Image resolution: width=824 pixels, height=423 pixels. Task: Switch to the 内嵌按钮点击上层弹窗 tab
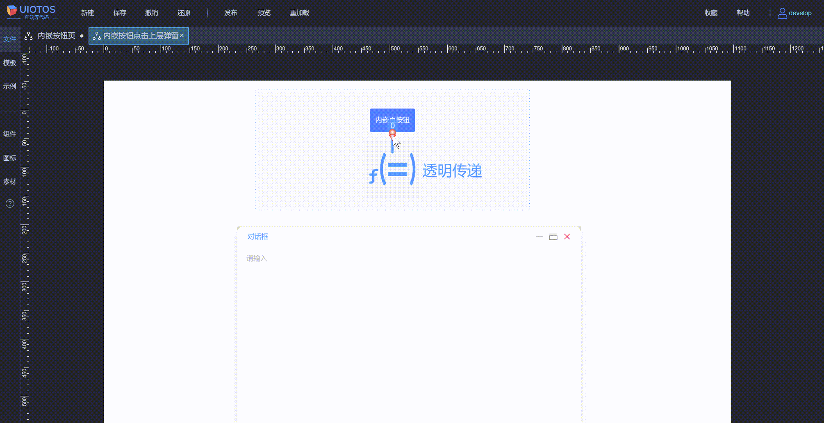coord(139,36)
